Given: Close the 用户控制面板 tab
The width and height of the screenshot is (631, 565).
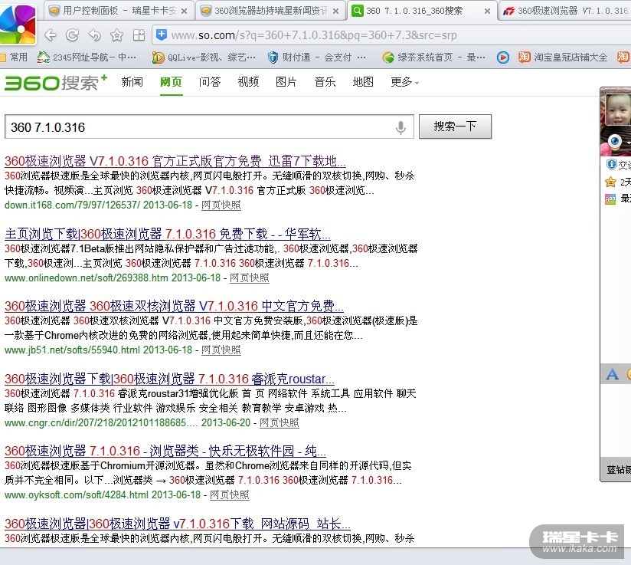Looking at the screenshot, I should tap(184, 11).
